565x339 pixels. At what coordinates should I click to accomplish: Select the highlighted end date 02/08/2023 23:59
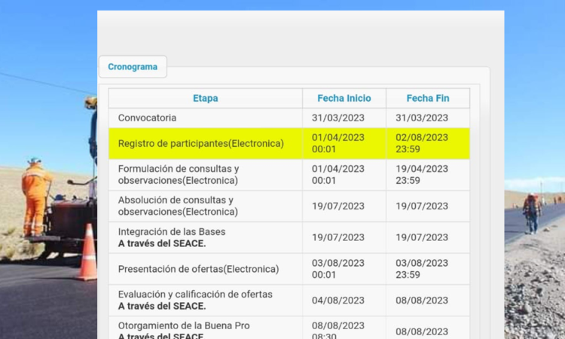pos(422,143)
